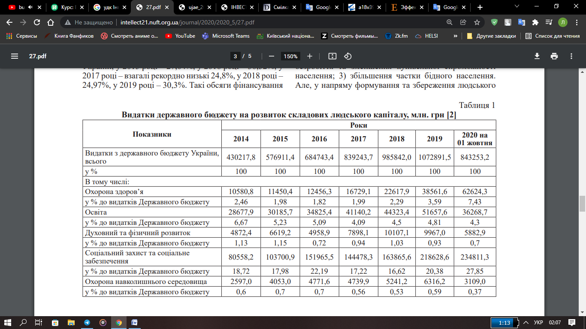Zoom out the PDF with minus

[271, 56]
